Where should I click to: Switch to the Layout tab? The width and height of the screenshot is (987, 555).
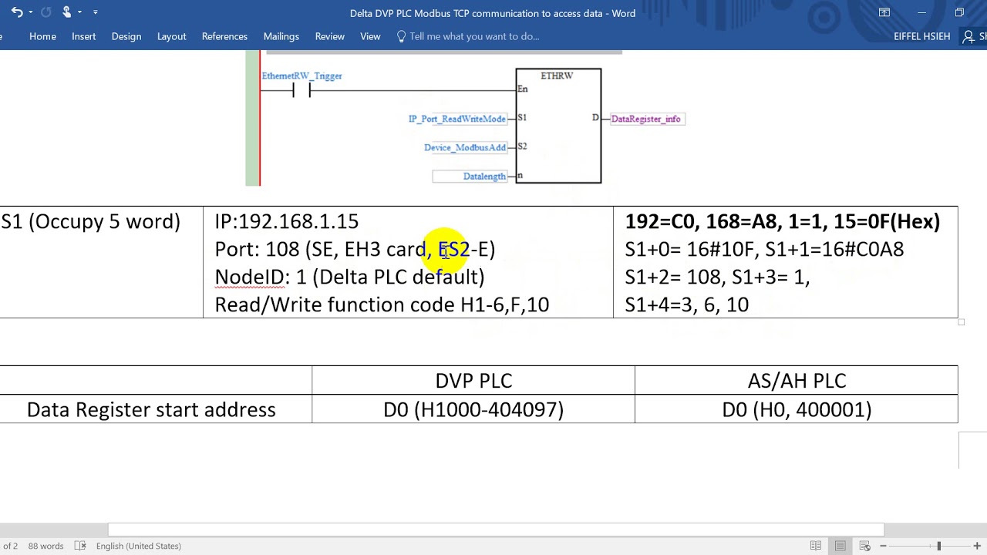tap(171, 36)
